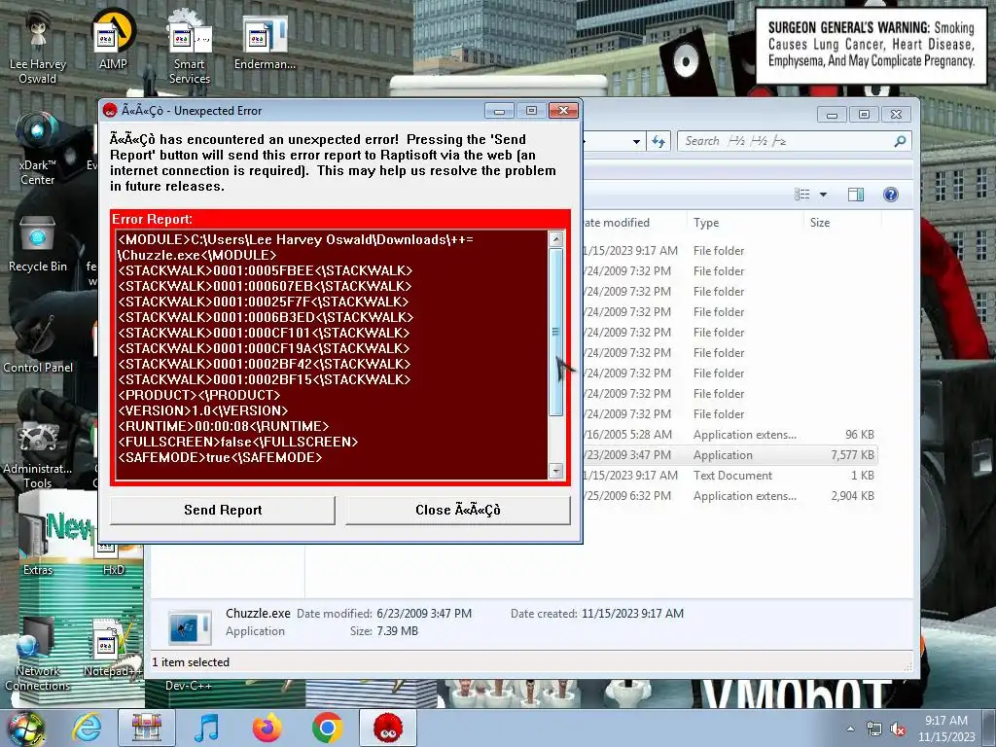Select the Application row sized 7,577 KB

click(730, 455)
